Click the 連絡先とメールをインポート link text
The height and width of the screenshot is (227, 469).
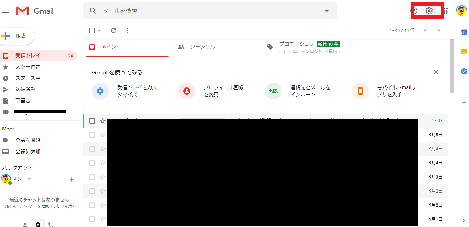click(310, 91)
